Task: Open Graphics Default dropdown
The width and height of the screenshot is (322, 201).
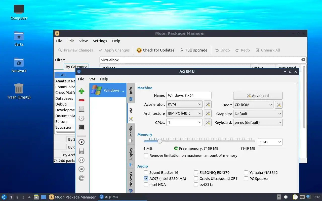Action: [x=258, y=114]
